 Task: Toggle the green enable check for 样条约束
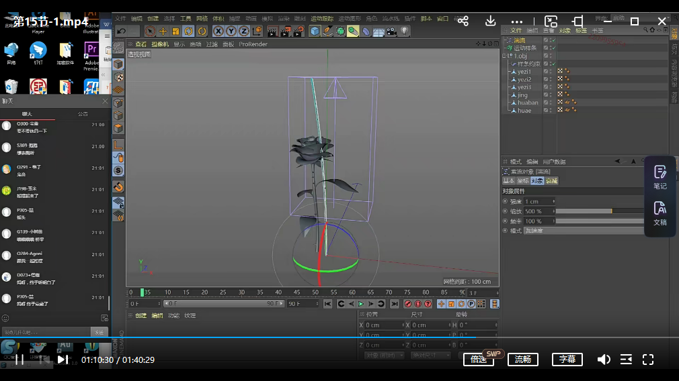[x=553, y=64]
